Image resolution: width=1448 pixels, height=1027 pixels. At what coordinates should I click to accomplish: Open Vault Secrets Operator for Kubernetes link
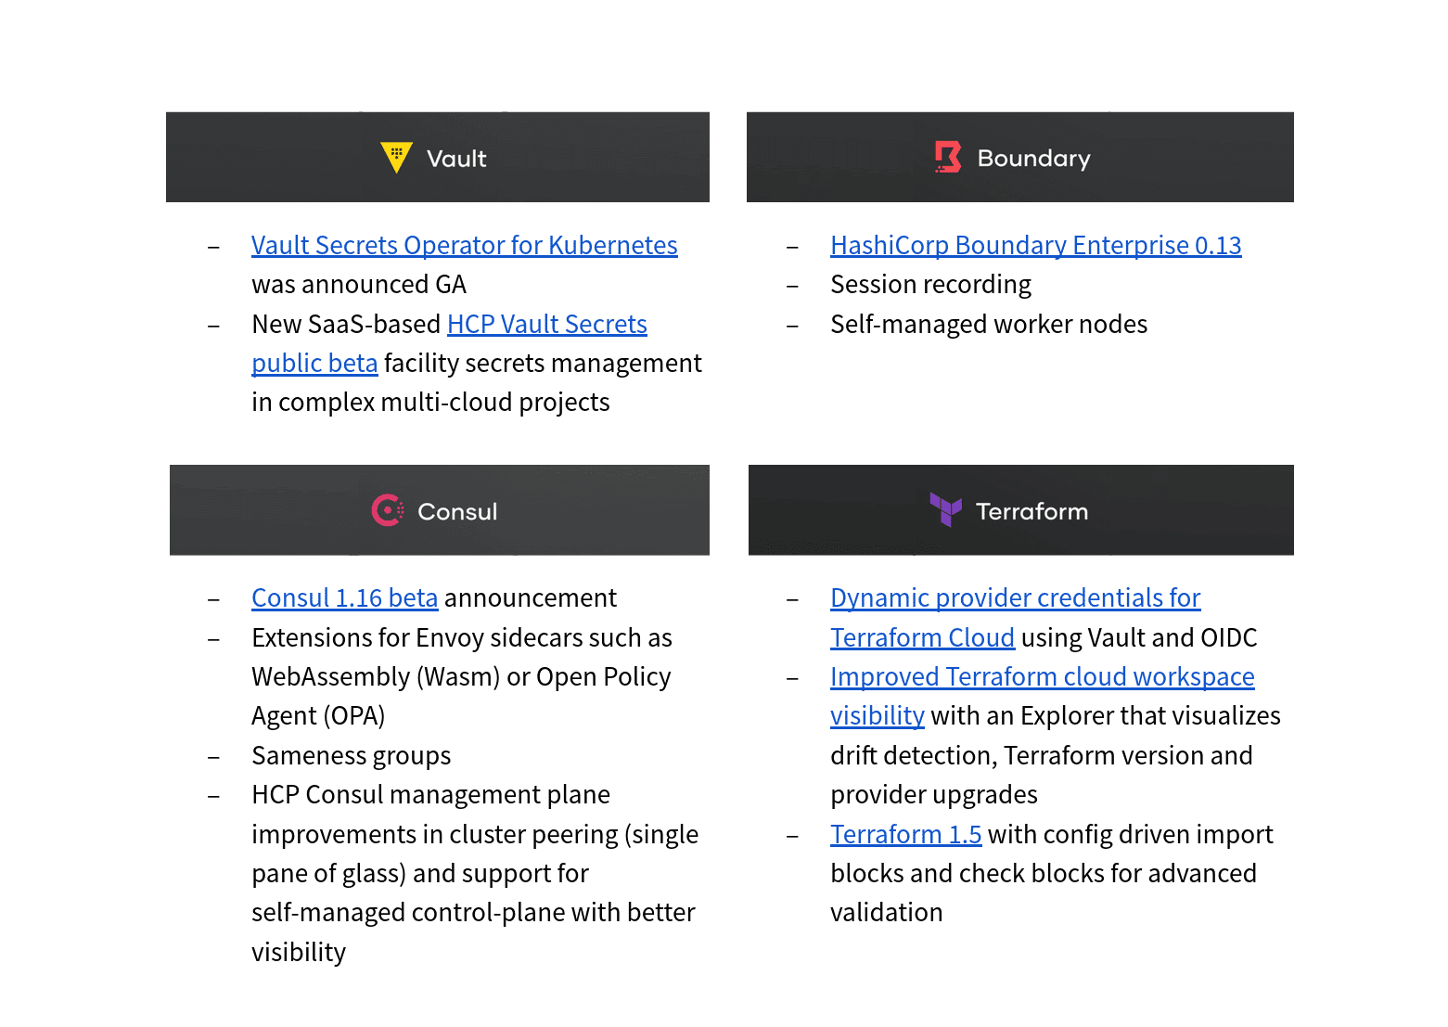[464, 246]
